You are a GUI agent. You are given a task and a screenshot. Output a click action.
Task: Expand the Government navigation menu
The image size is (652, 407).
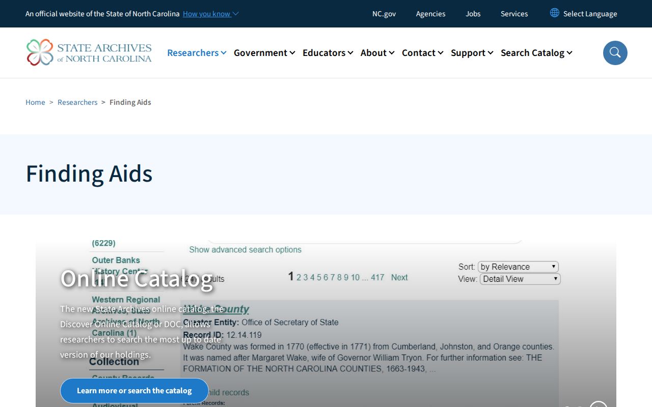click(264, 53)
